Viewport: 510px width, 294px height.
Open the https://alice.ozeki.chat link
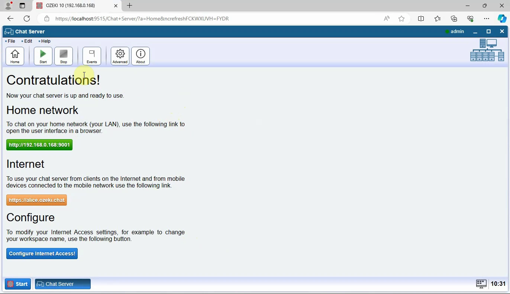click(37, 200)
